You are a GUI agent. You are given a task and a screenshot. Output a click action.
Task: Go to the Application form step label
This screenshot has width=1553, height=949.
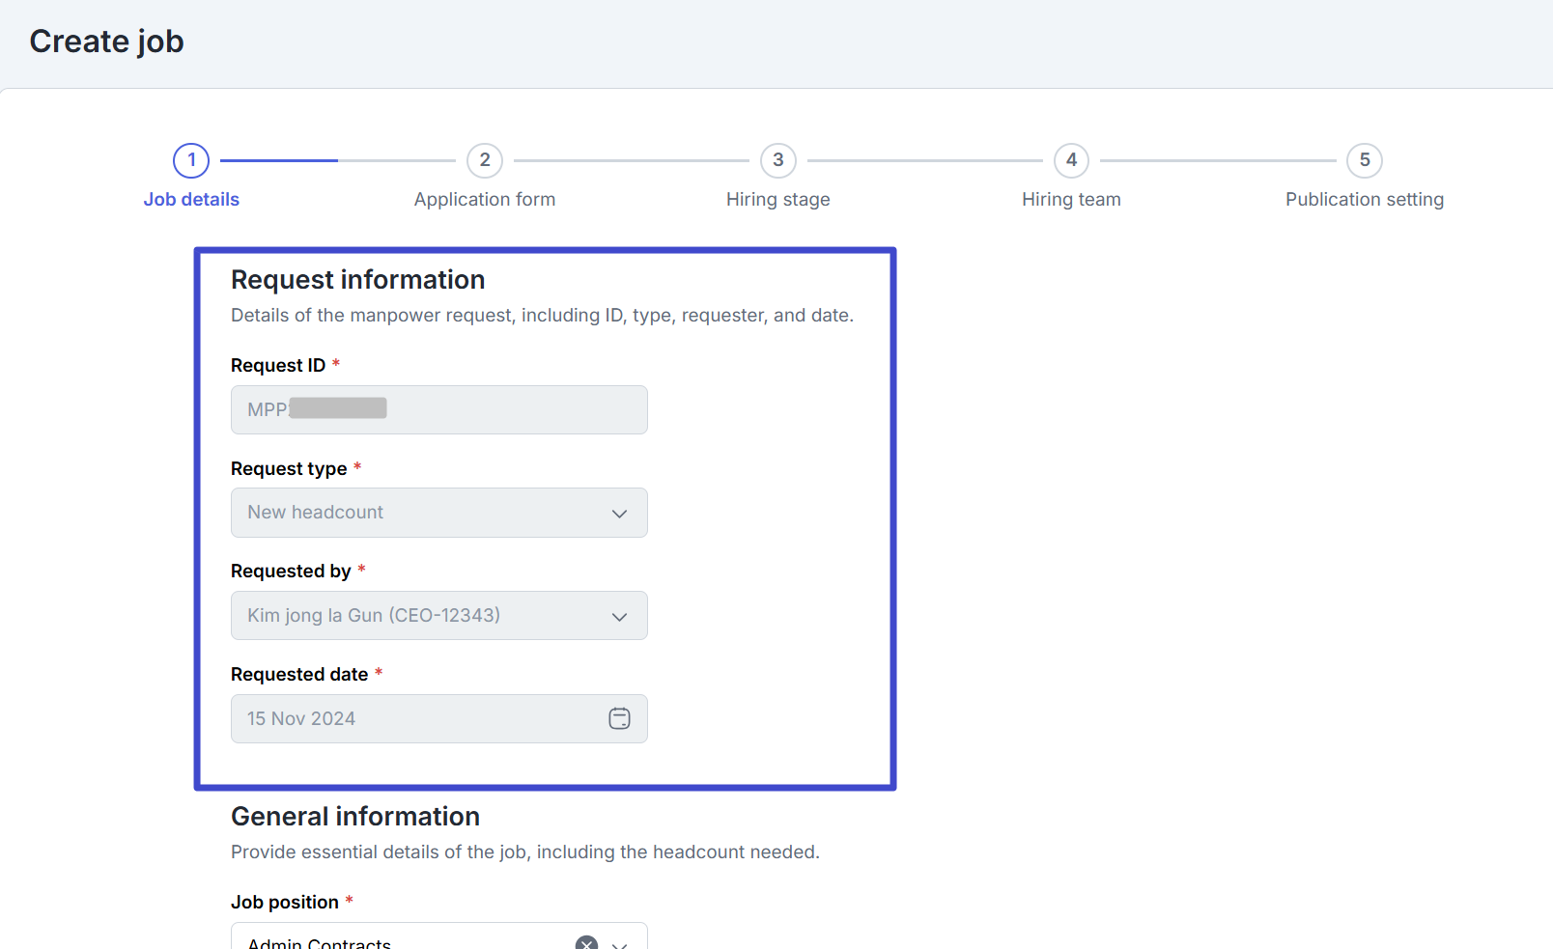485,200
